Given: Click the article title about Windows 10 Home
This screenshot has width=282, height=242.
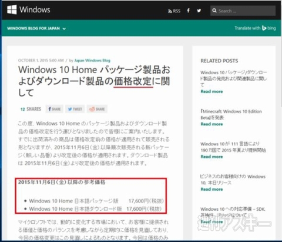Looking at the screenshot, I should pyautogui.click(x=94, y=81).
